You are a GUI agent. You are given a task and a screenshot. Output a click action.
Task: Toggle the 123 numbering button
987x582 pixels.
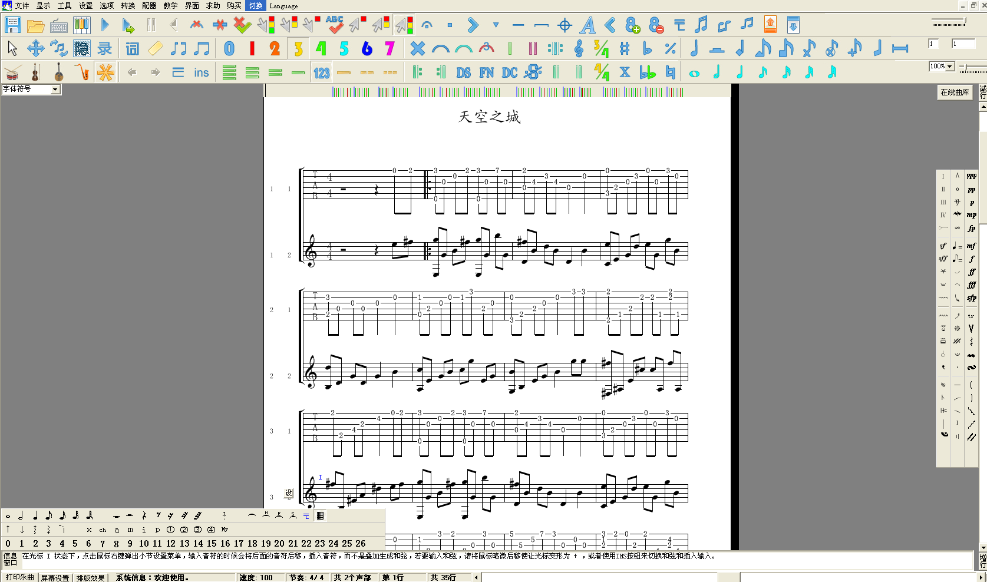[x=322, y=72]
